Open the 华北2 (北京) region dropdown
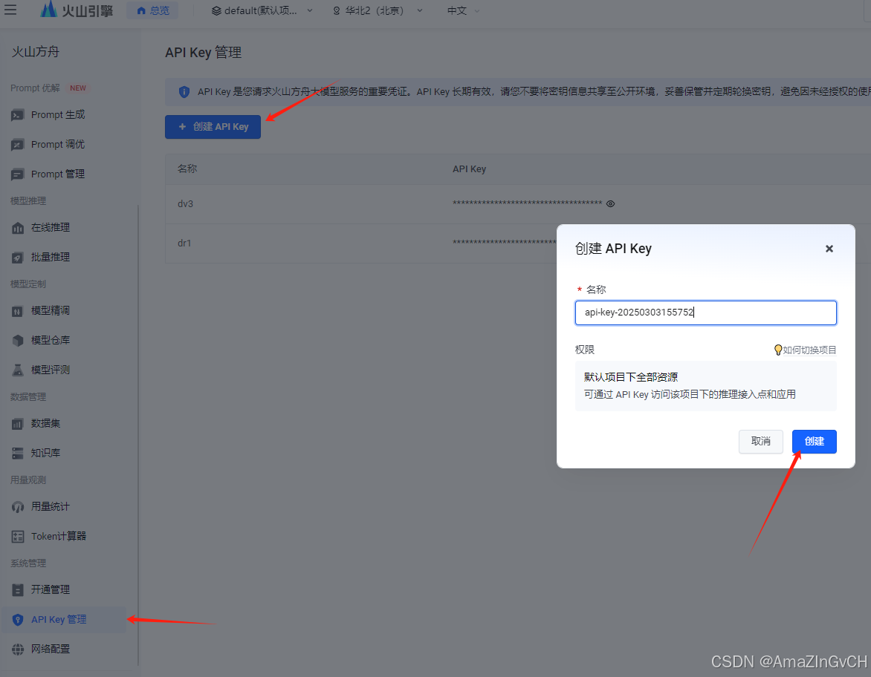 [378, 10]
